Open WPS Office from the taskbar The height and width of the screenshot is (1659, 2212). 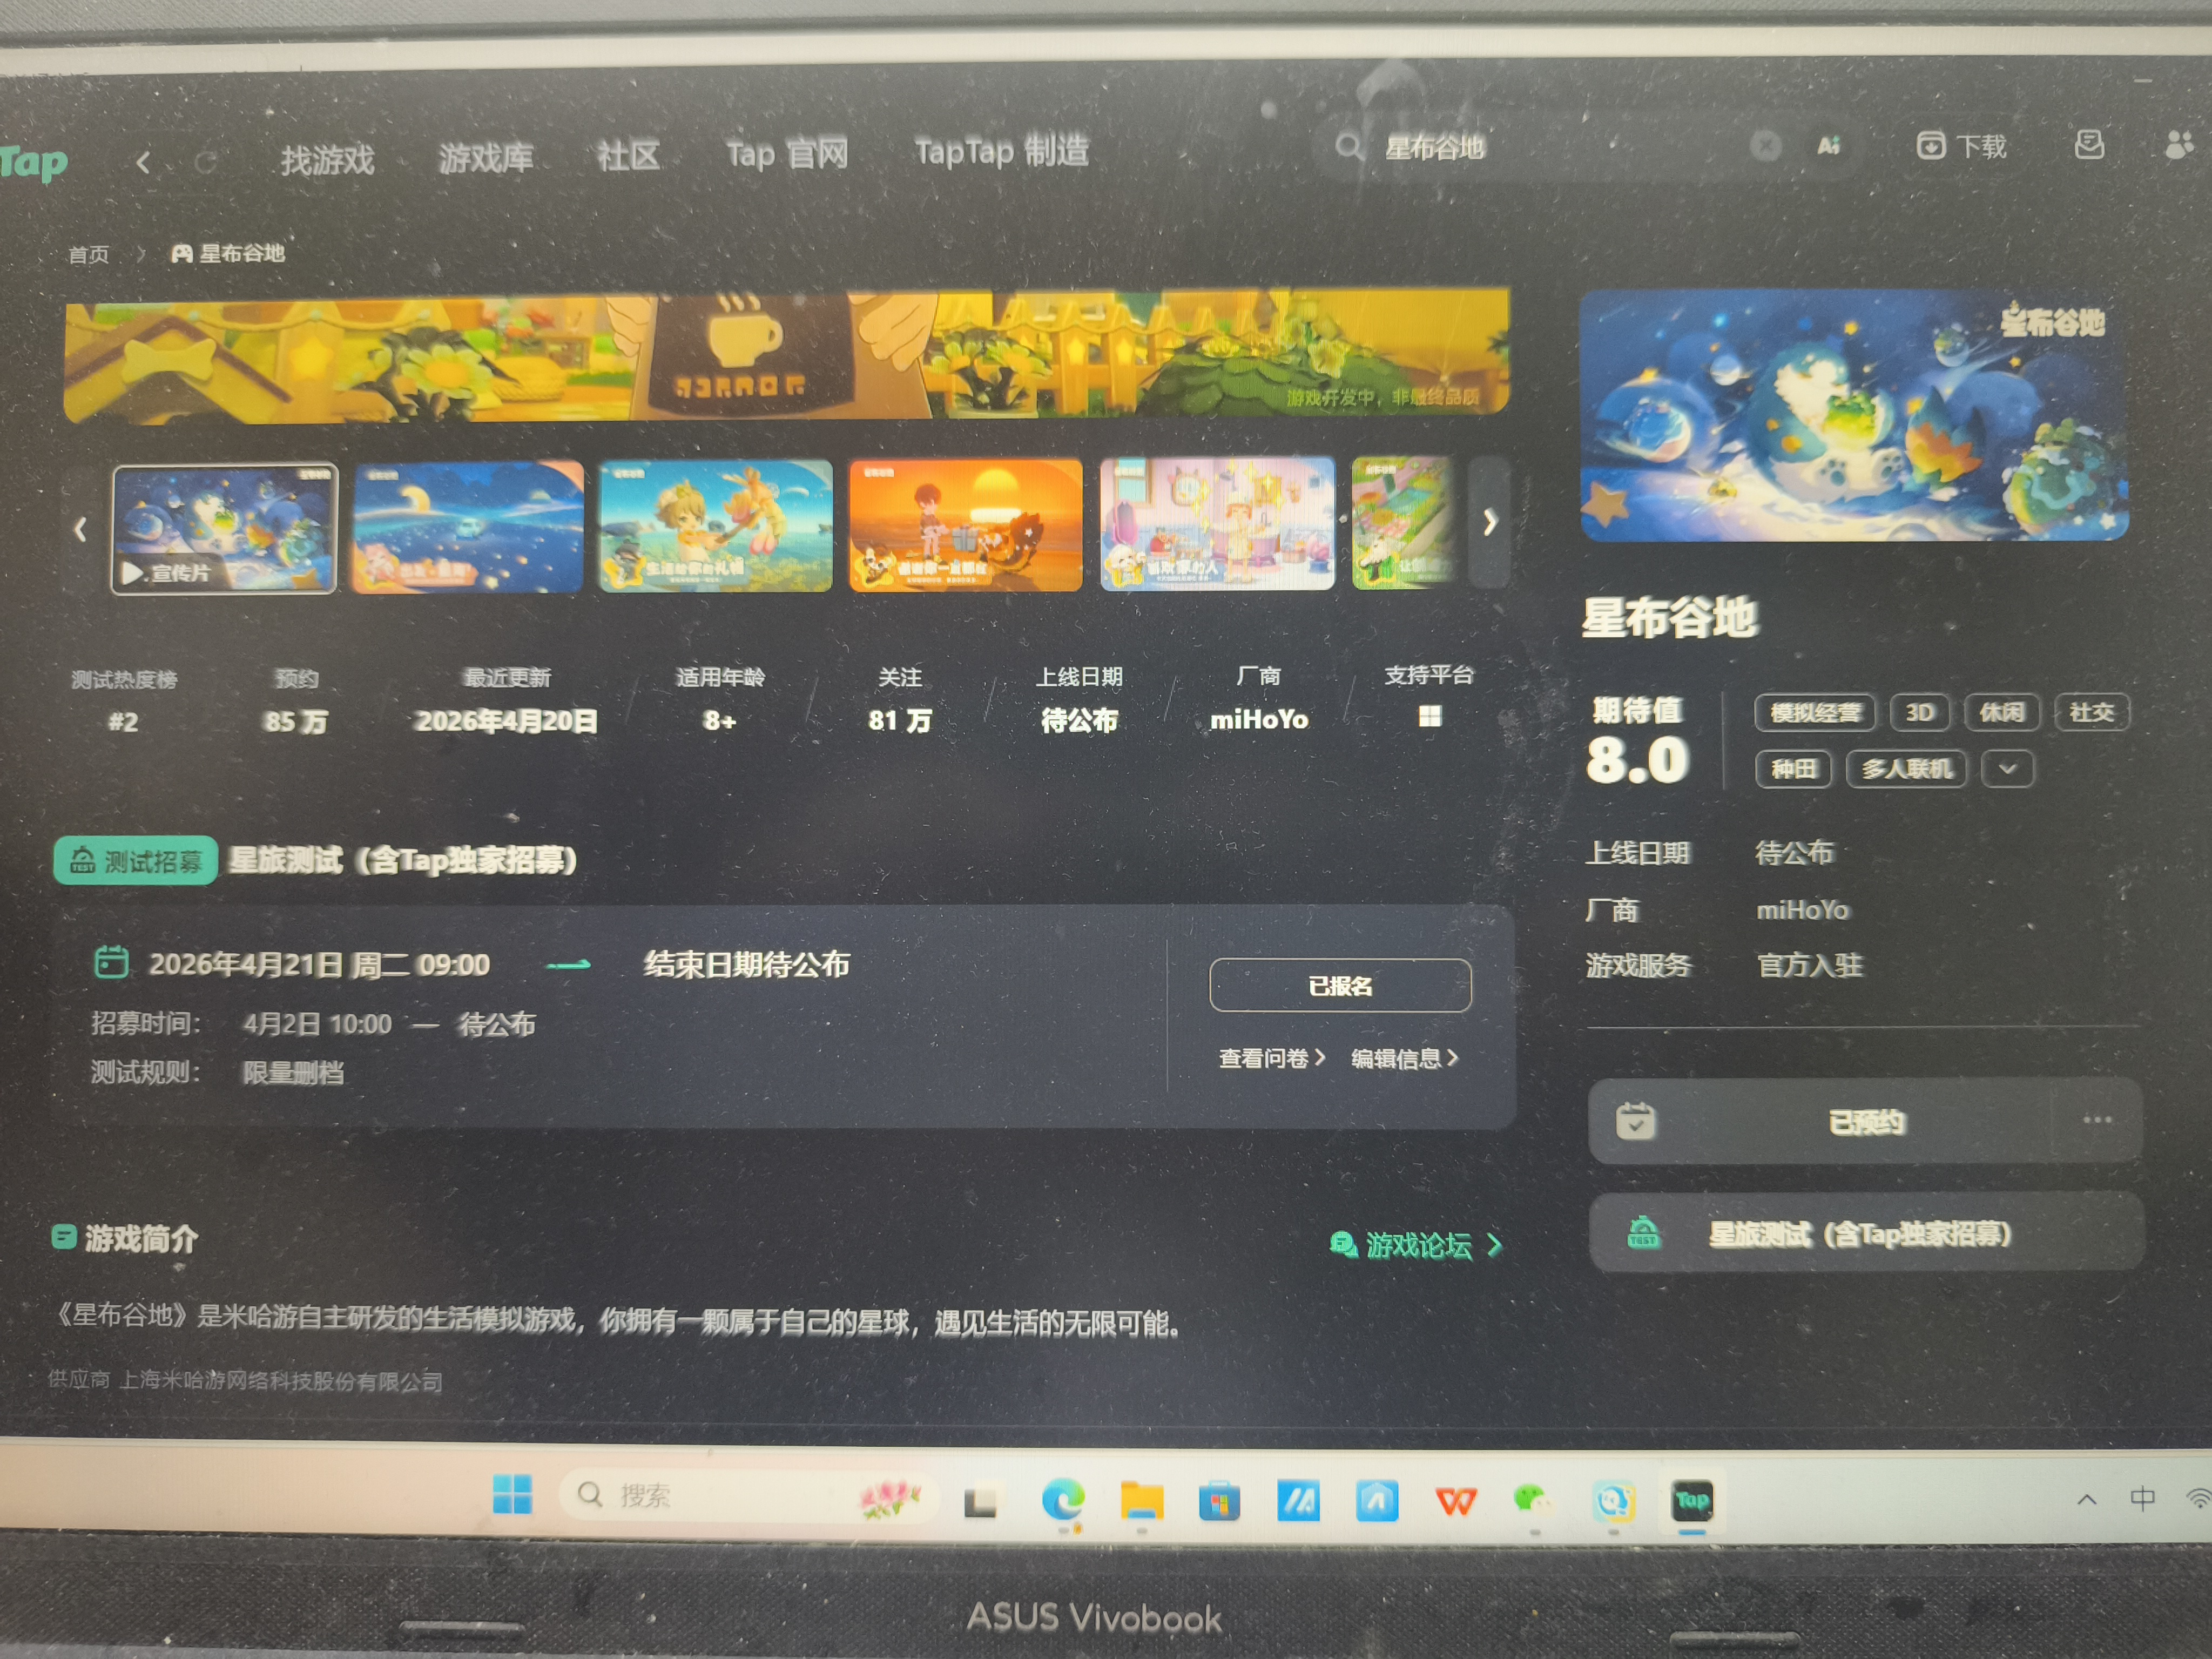tap(1455, 1501)
